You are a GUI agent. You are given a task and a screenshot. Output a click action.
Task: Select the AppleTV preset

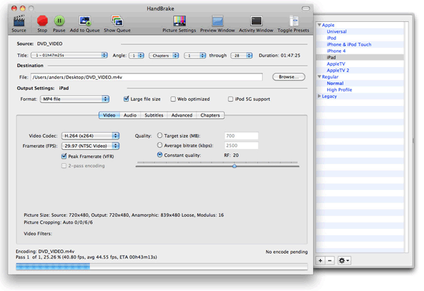336,64
